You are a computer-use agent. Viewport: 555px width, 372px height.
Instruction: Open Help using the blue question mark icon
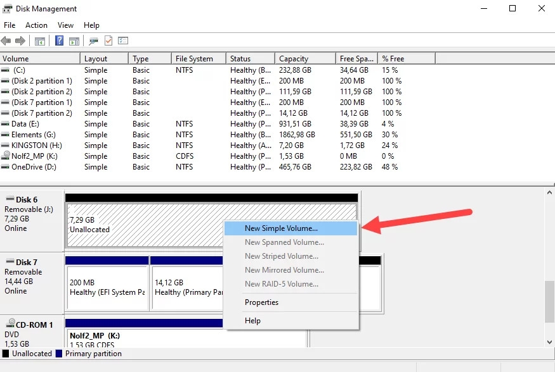click(x=58, y=40)
